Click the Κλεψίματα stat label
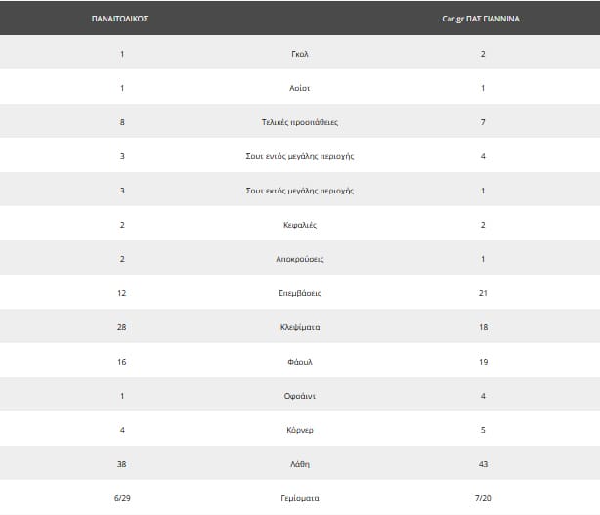 point(299,327)
